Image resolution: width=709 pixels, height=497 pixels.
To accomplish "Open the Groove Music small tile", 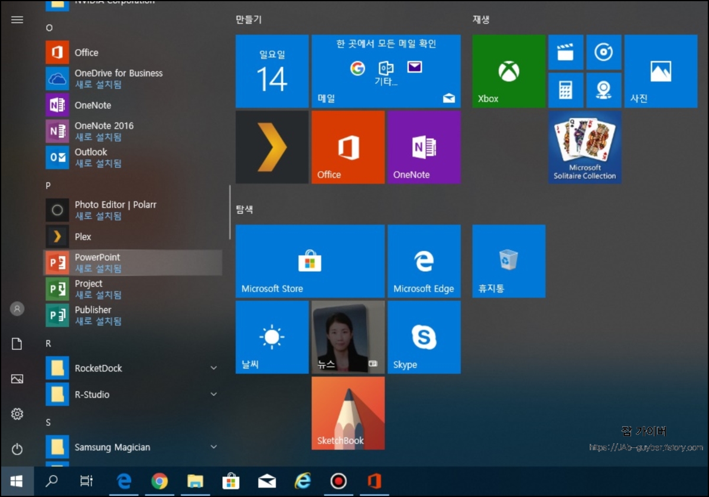I will [604, 52].
